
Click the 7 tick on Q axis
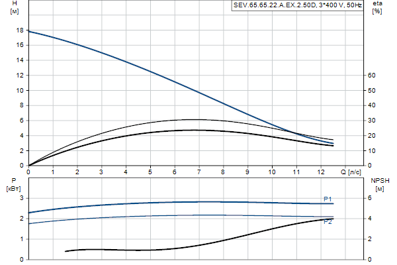[x=198, y=172]
